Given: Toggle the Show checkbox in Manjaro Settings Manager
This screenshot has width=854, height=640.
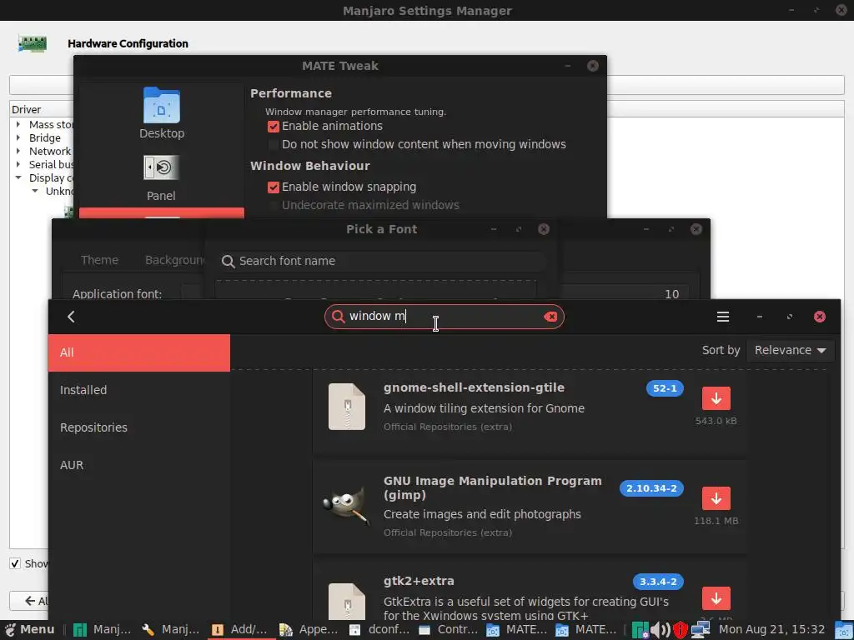Looking at the screenshot, I should 15,563.
